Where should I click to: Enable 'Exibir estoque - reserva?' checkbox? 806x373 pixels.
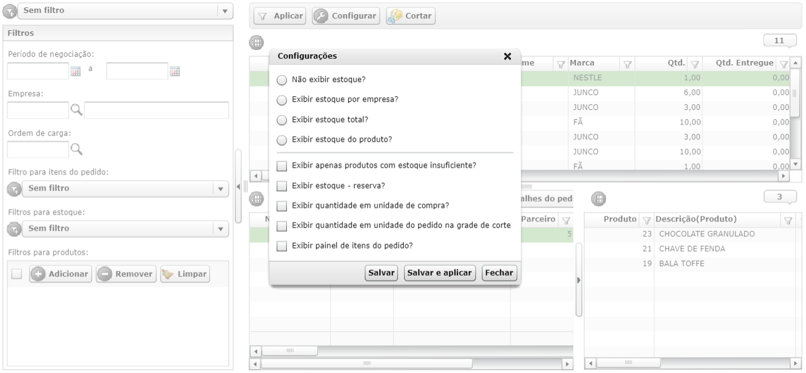(282, 186)
